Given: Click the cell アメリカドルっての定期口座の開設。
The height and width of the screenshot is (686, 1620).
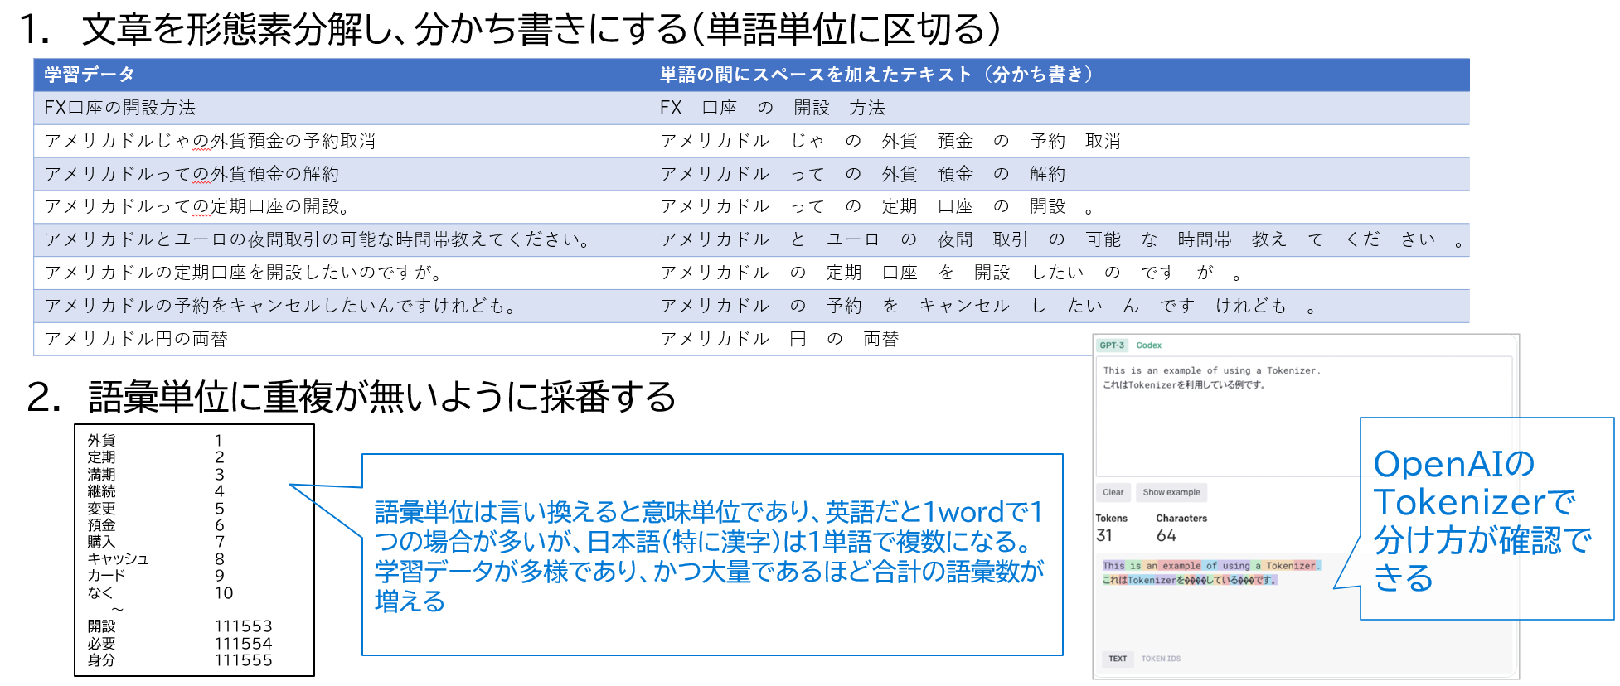Looking at the screenshot, I should 196,206.
